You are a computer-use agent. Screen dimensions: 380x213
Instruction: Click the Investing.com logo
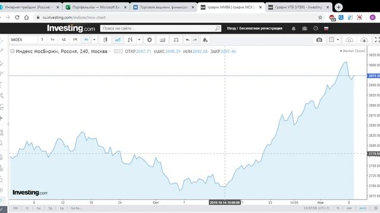(x=71, y=28)
